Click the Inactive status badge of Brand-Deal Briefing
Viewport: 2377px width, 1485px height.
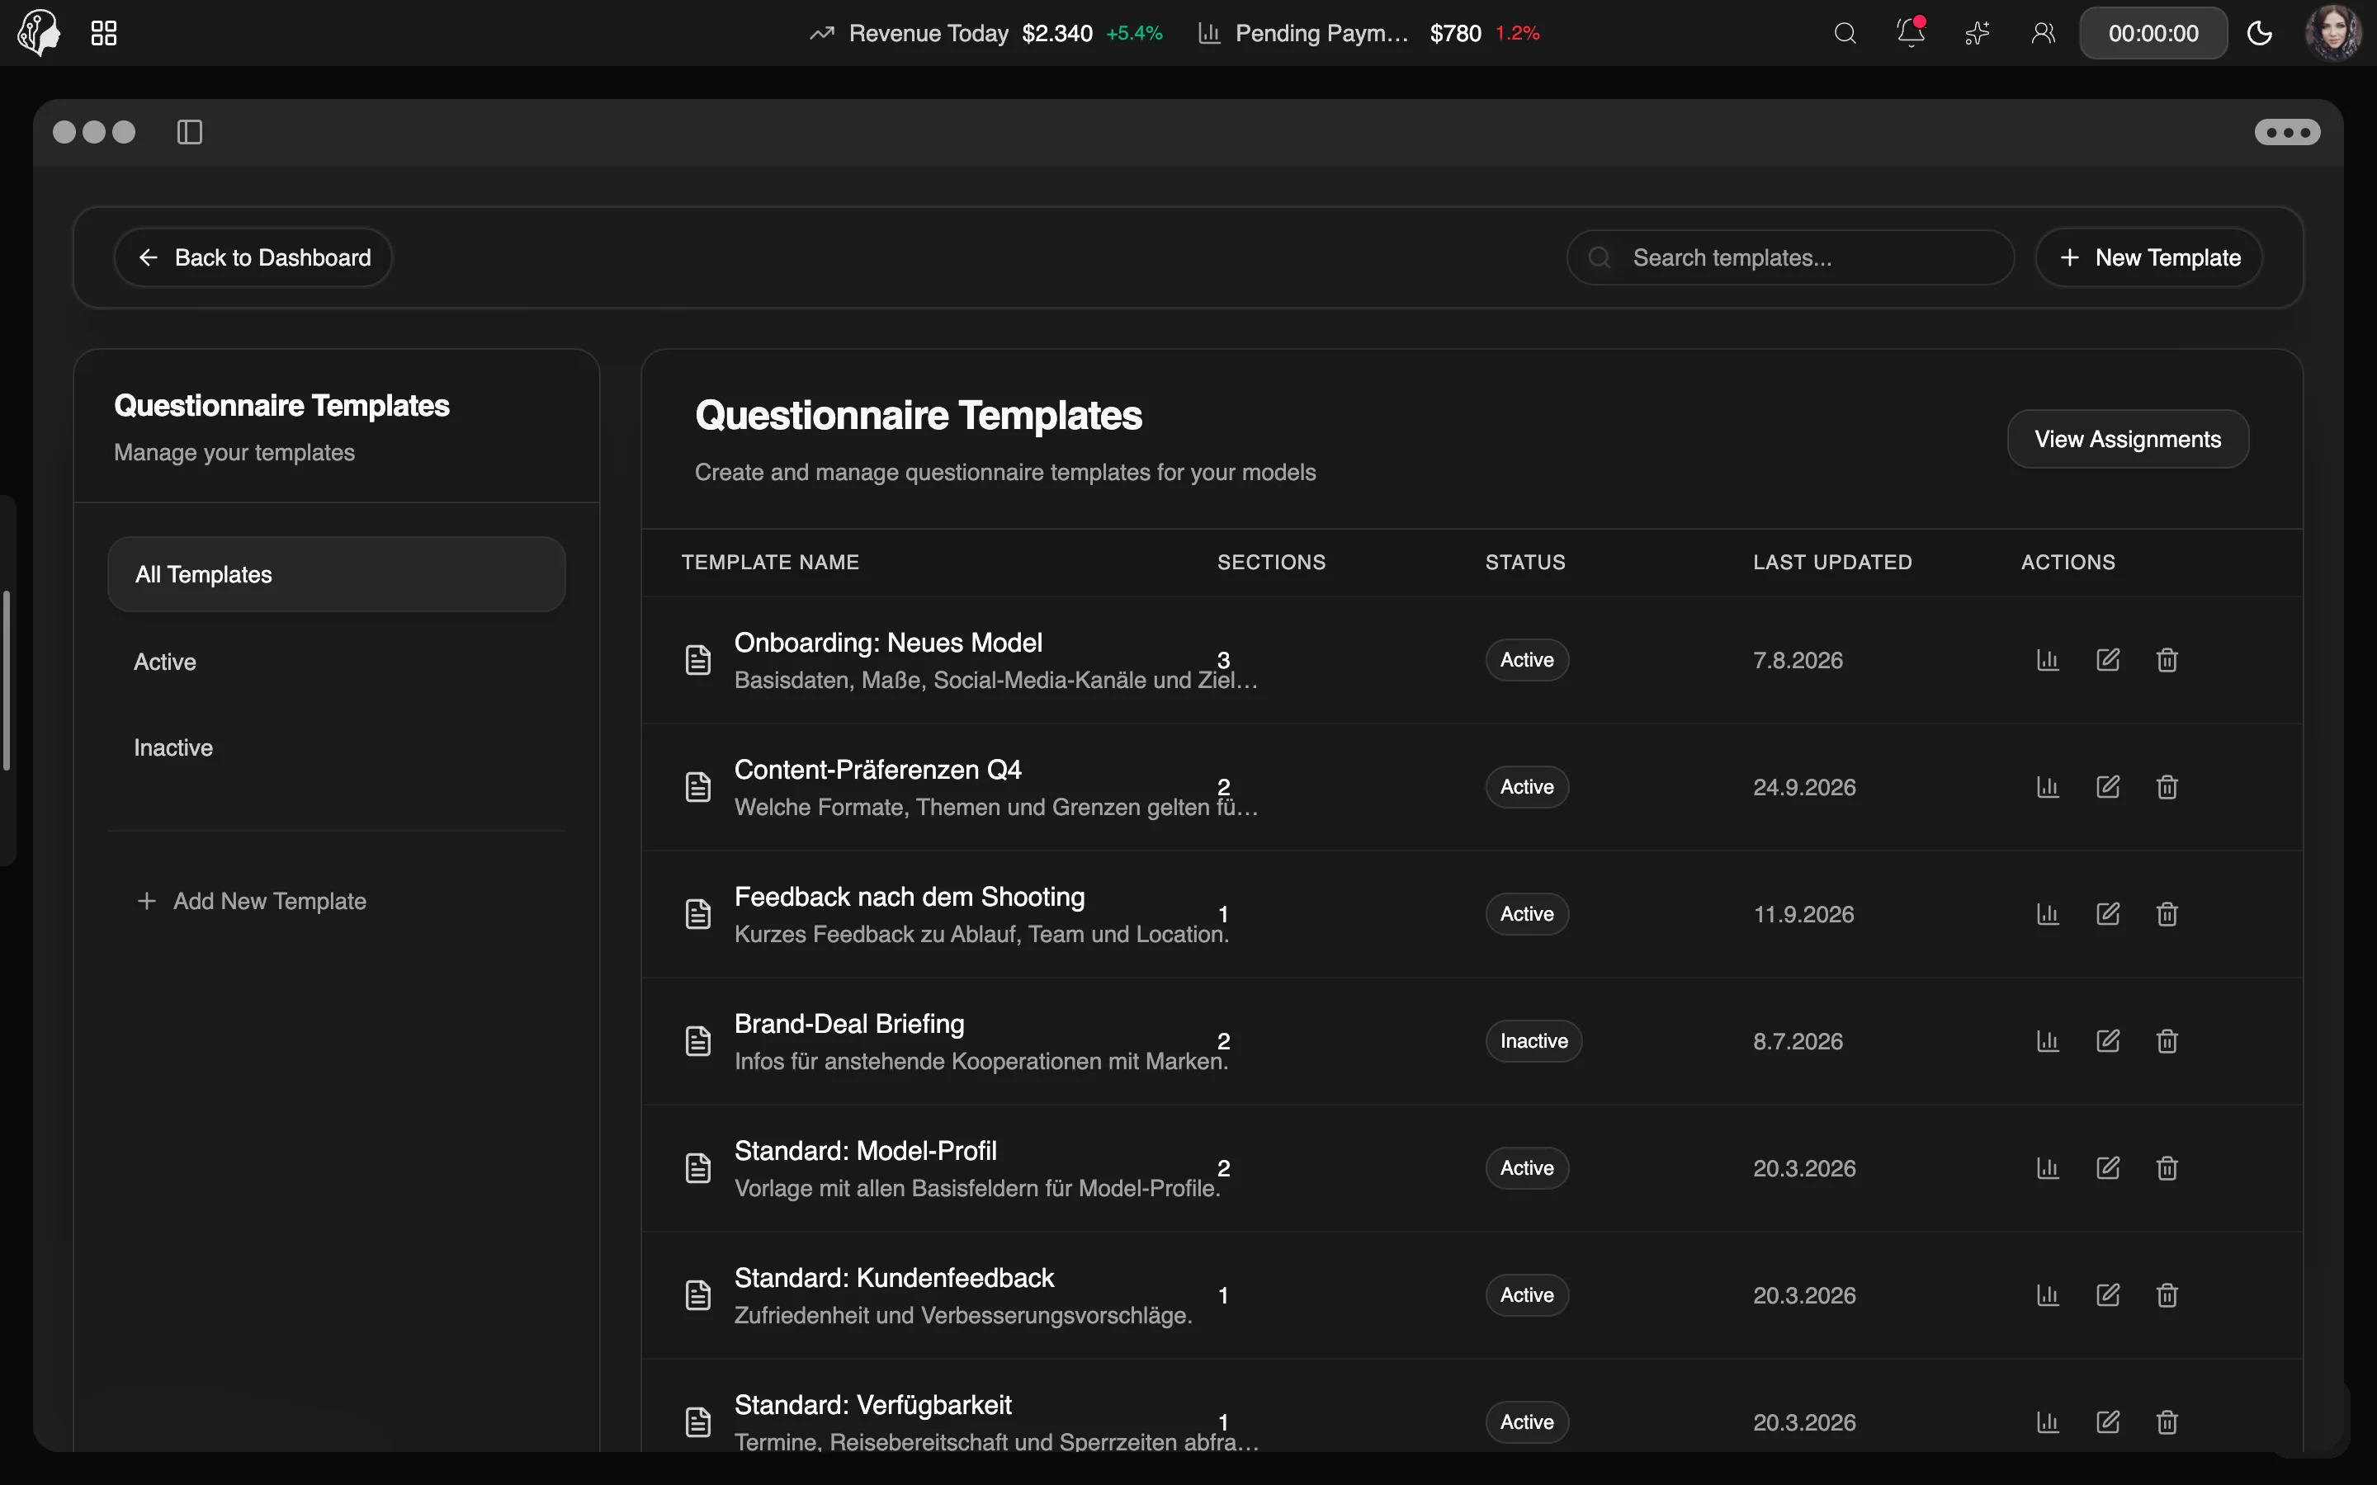click(1533, 1041)
